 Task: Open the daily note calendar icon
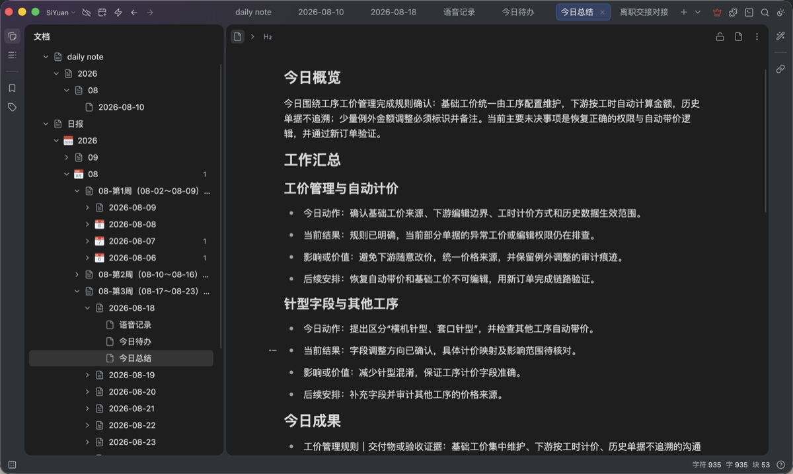coord(102,13)
